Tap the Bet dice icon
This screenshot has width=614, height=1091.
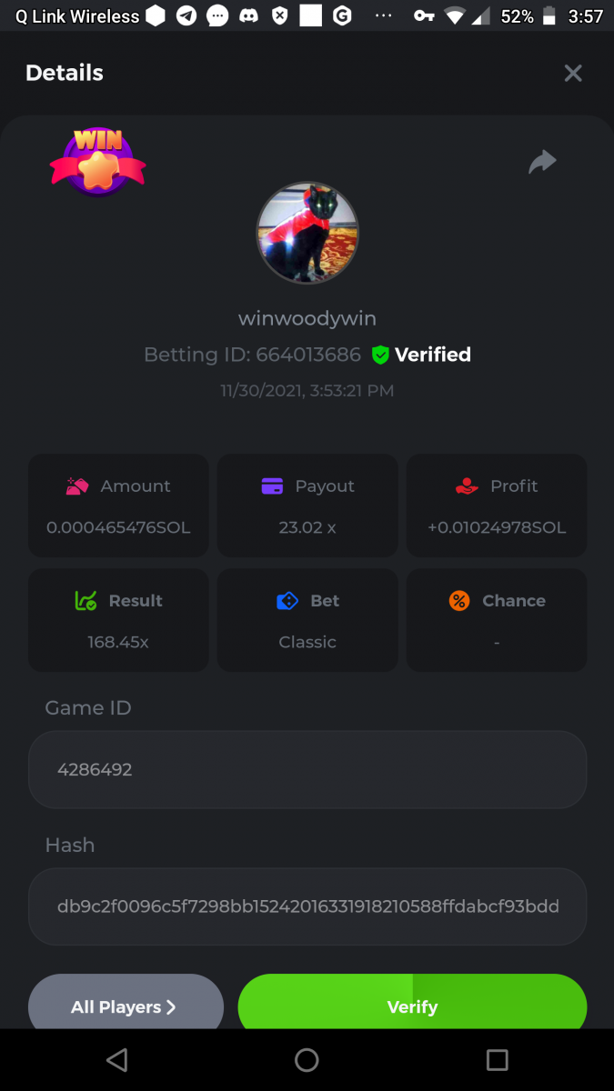[287, 601]
